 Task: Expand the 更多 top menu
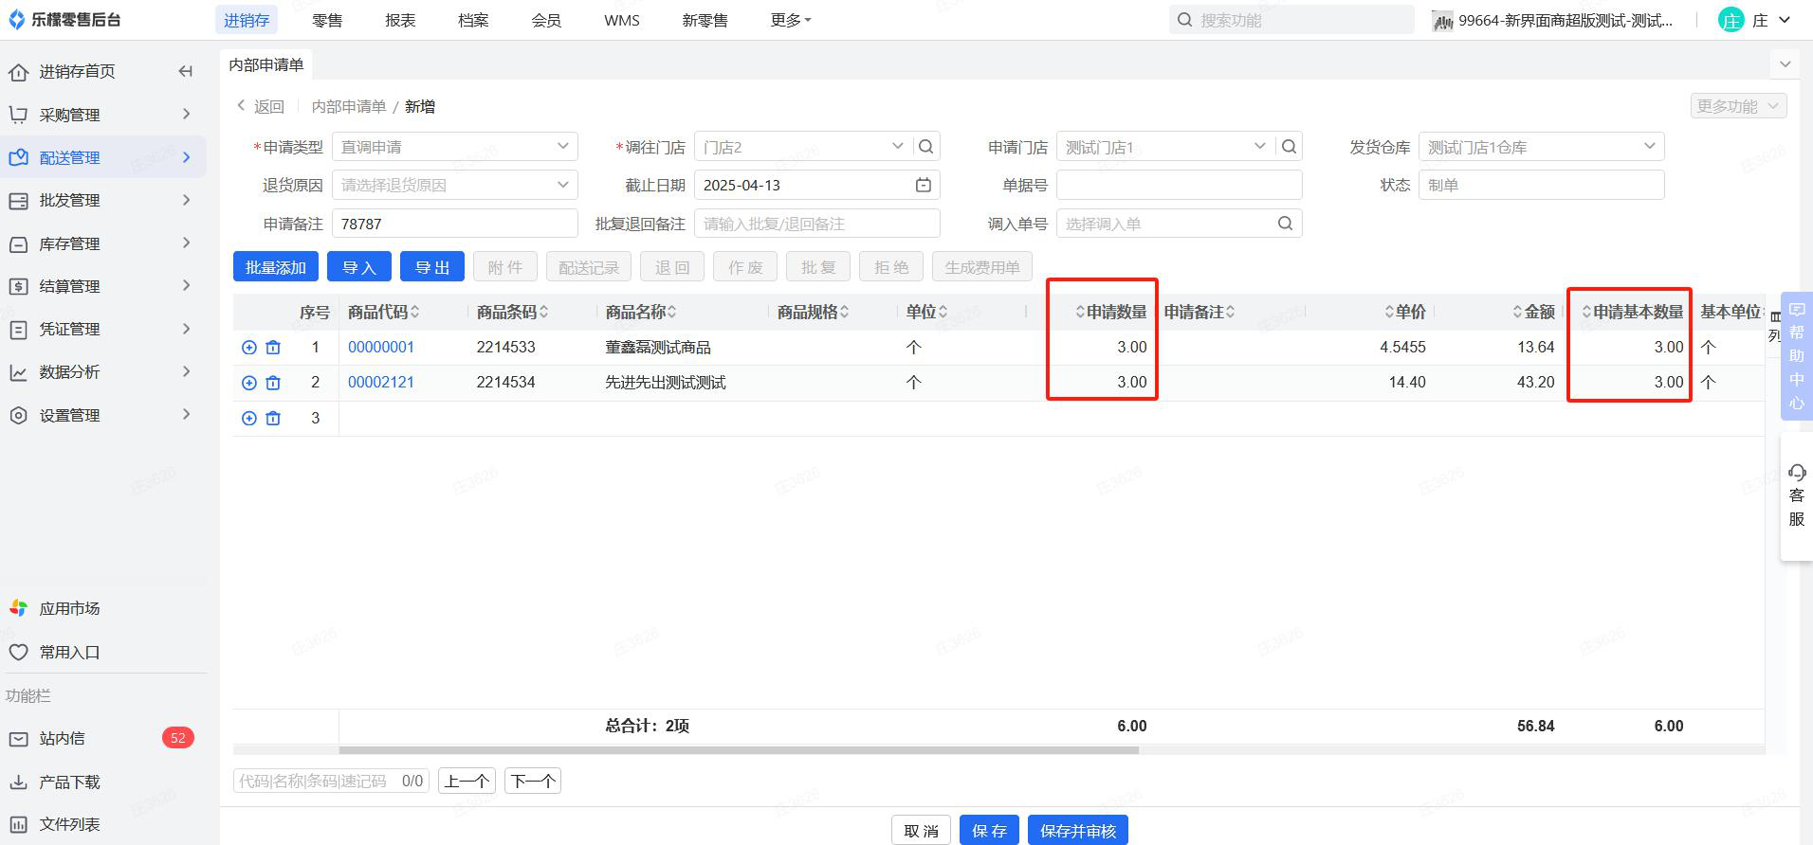[790, 20]
